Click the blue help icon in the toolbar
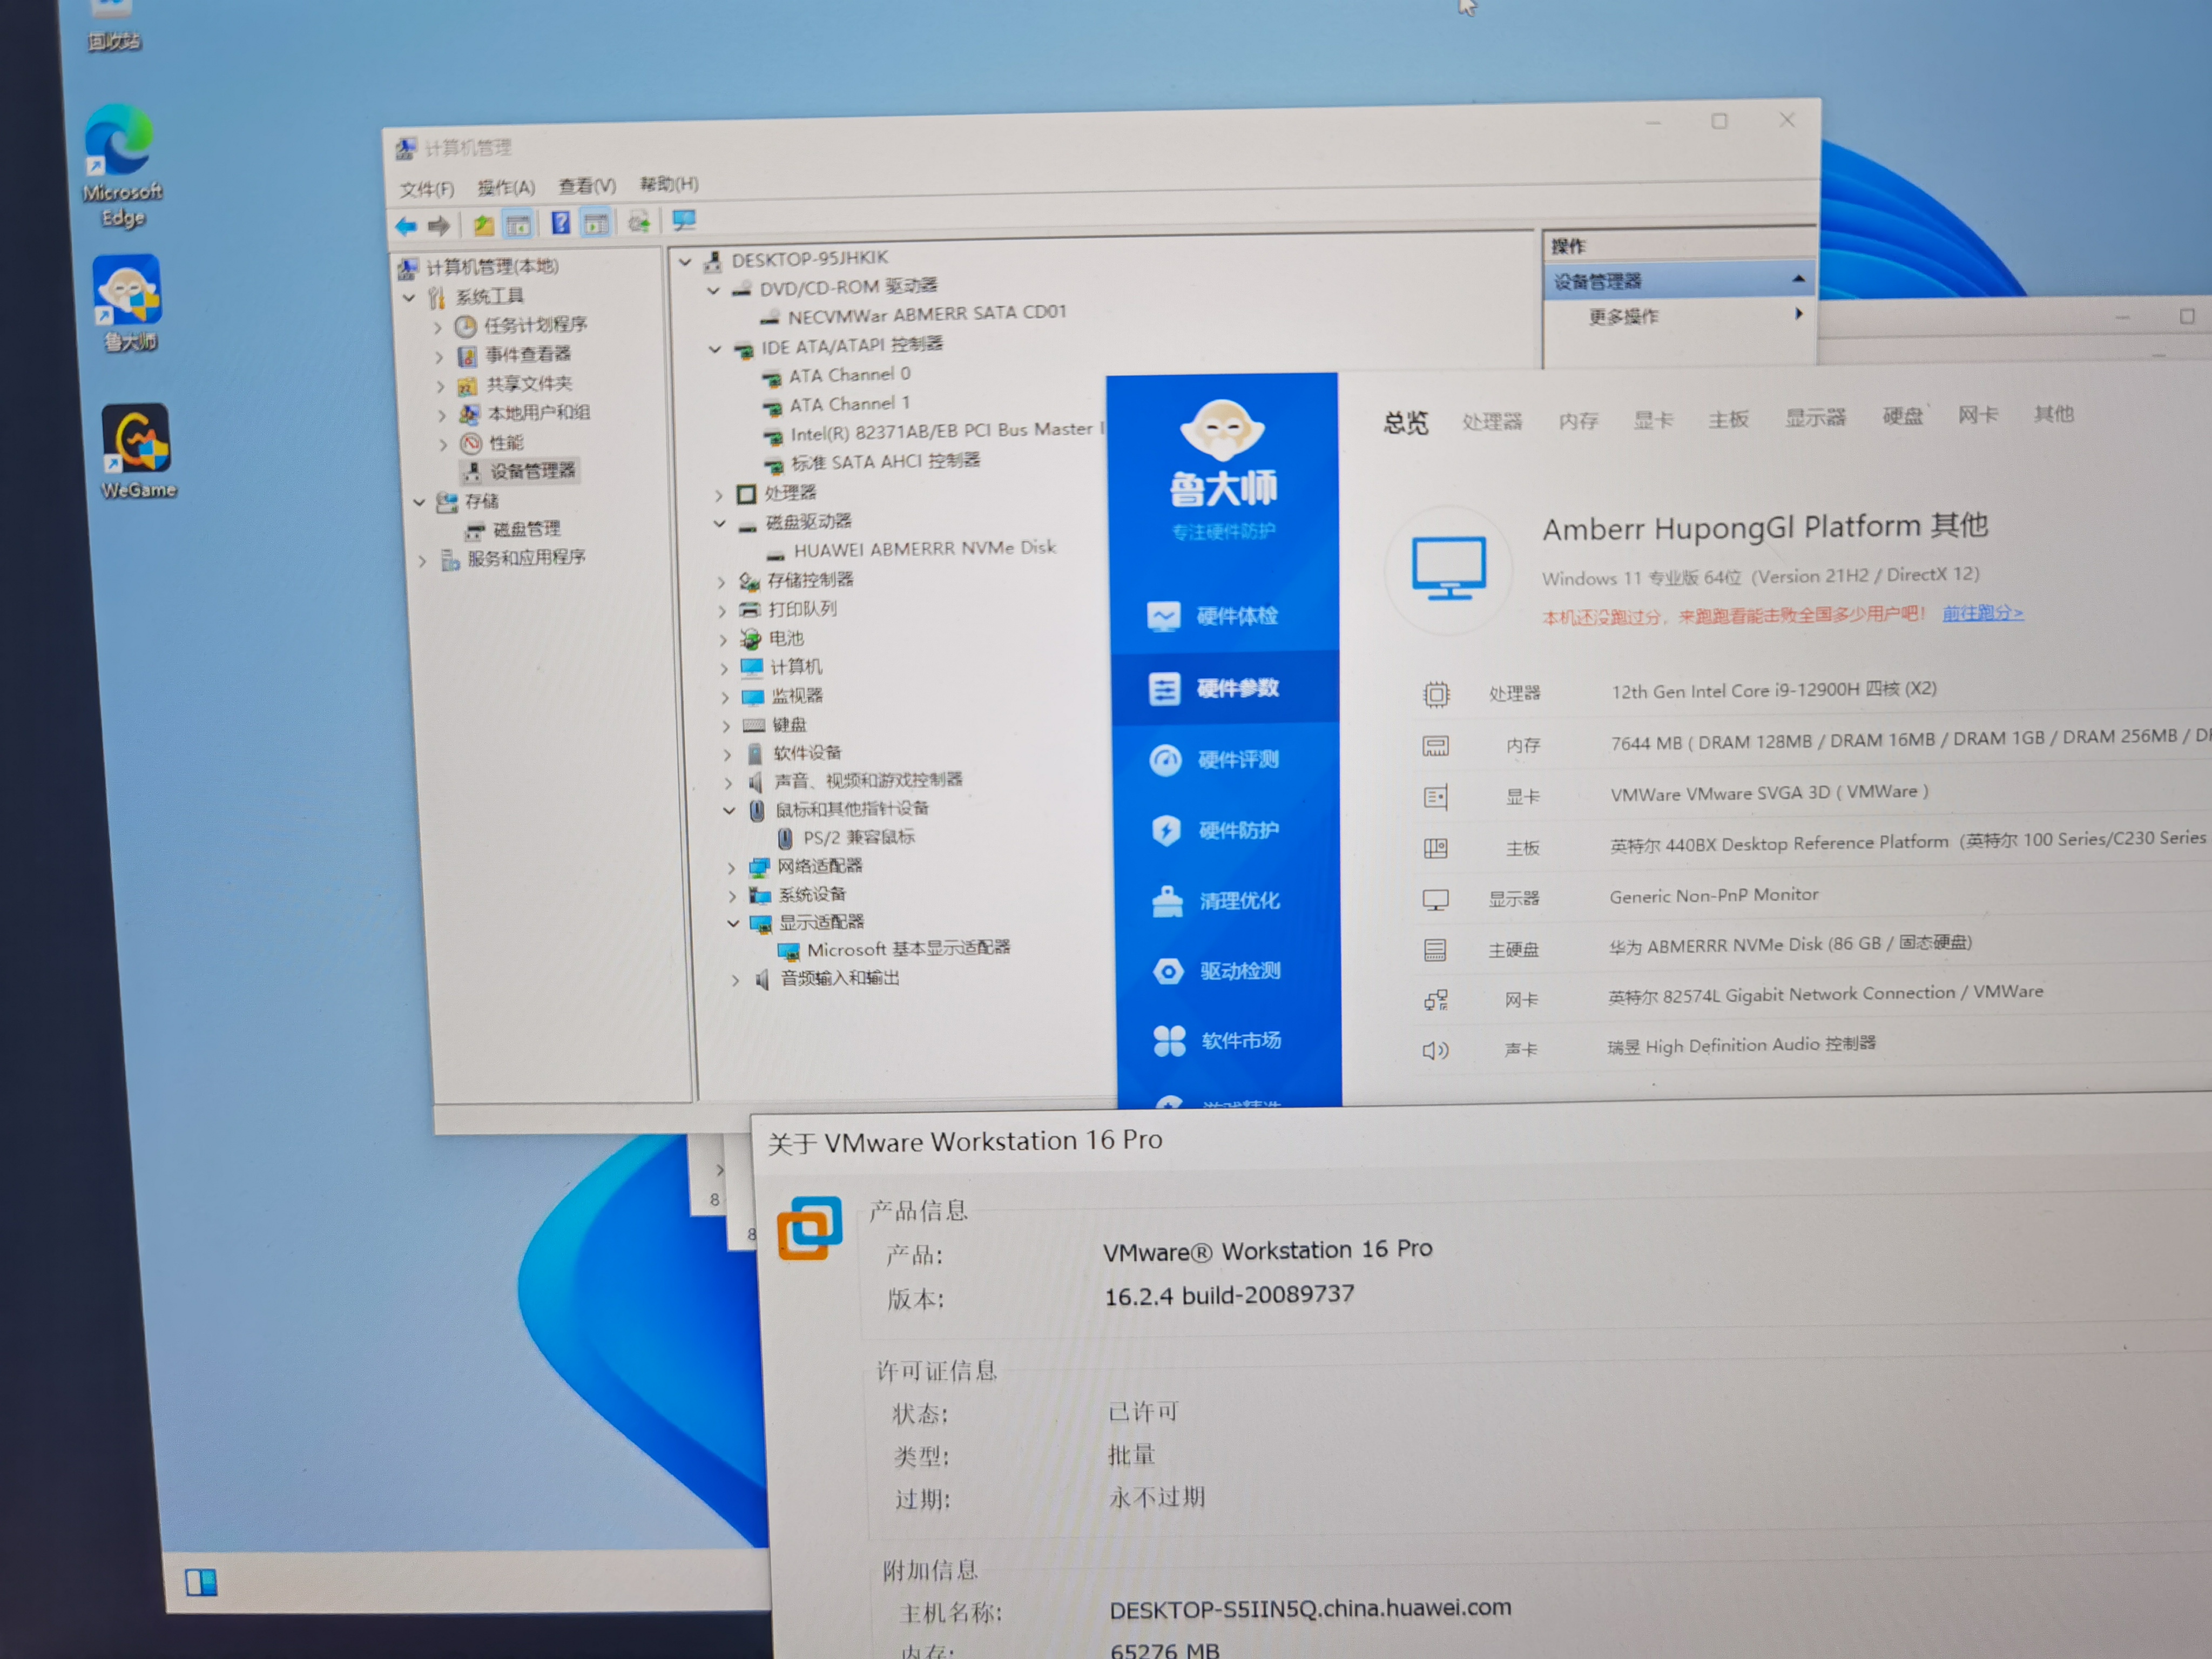The image size is (2212, 1659). coord(561,223)
